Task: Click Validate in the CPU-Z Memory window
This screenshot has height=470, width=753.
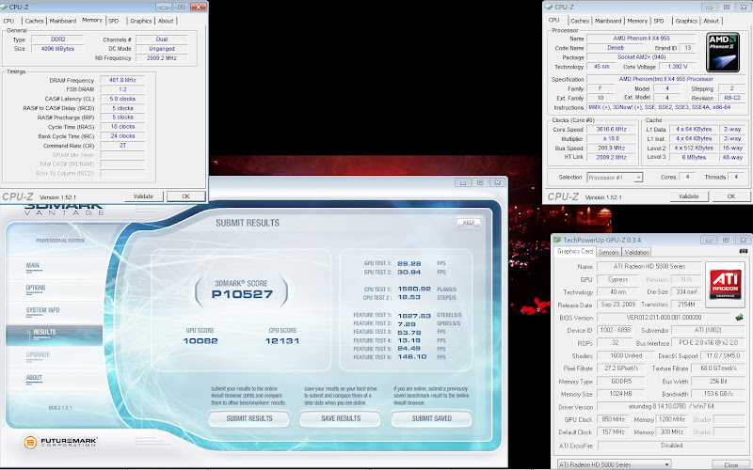Action: point(144,196)
